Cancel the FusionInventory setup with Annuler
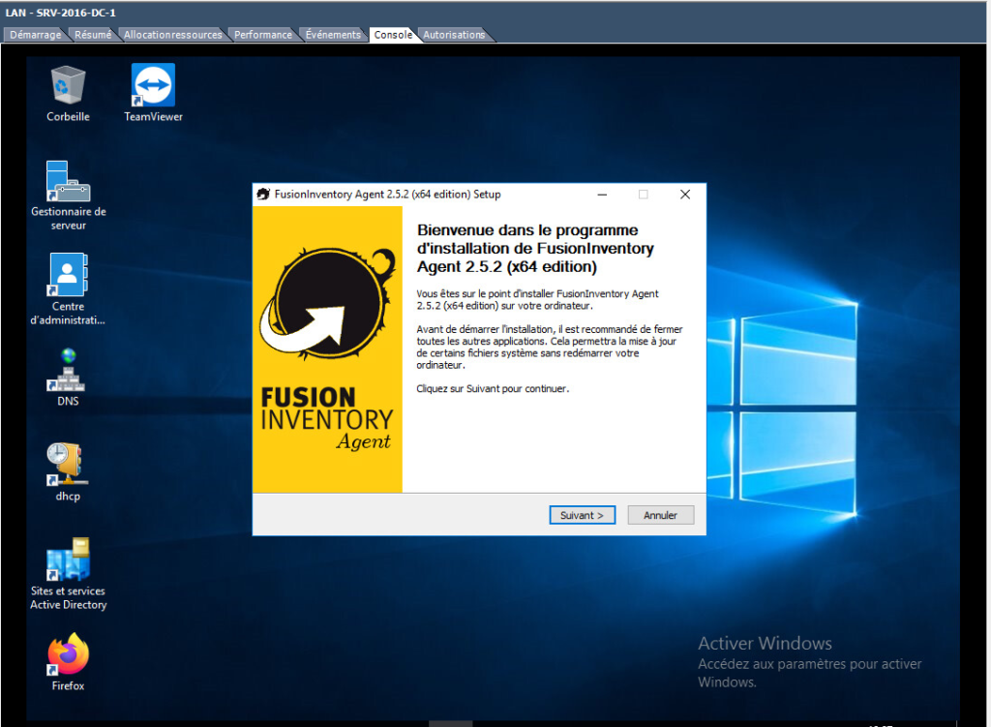 point(660,515)
